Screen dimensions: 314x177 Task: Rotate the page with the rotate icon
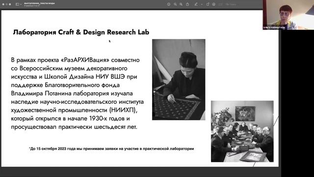click(x=208, y=4)
